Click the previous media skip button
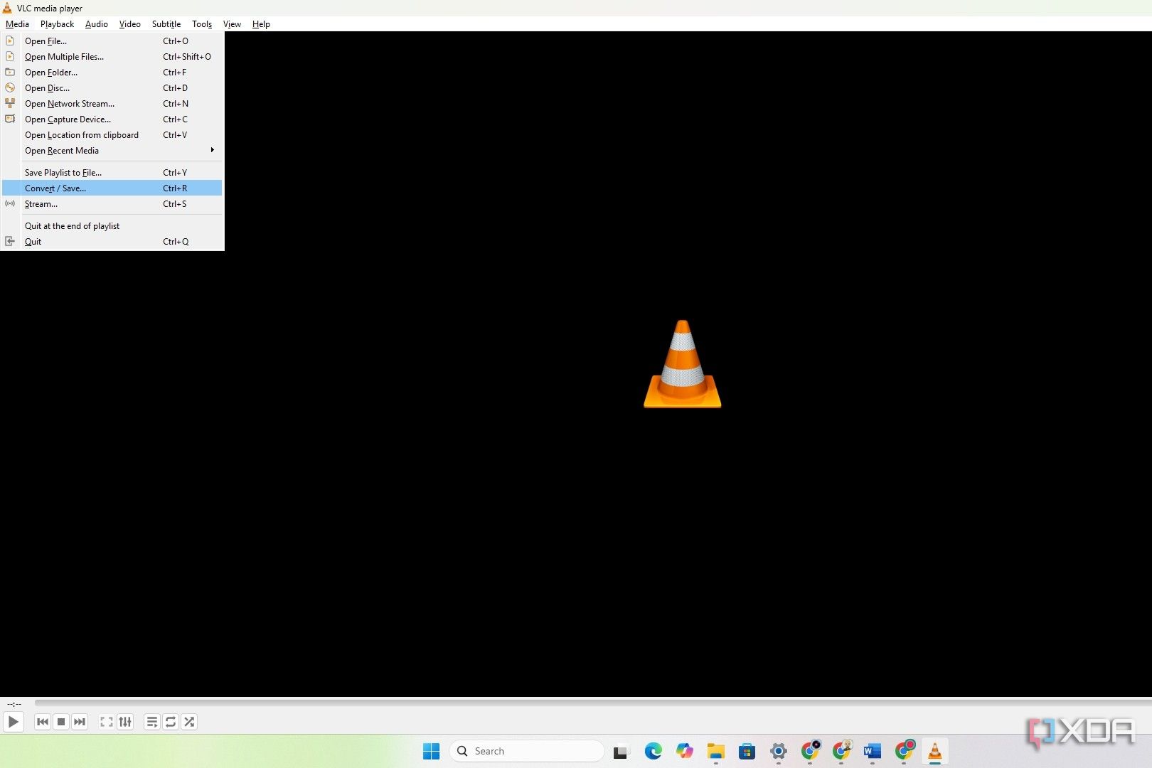 (43, 722)
